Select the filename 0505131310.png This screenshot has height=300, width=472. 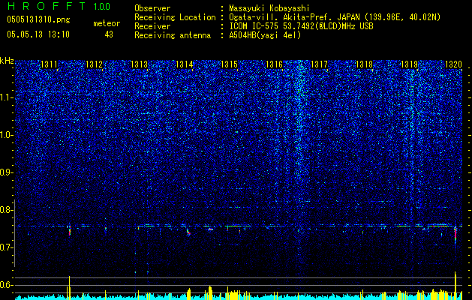(x=38, y=19)
